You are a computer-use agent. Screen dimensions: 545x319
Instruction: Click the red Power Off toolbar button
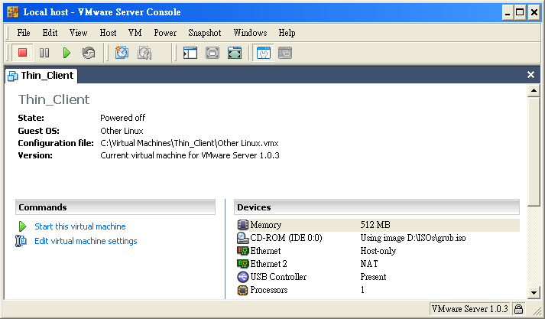(x=23, y=53)
